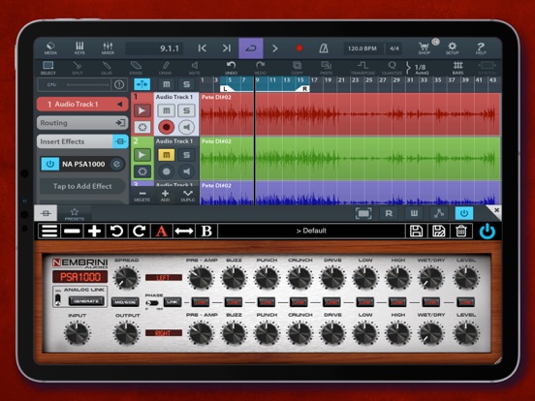Open the plugin hamburger menu
Viewport: 535px width, 401px height.
click(x=49, y=231)
